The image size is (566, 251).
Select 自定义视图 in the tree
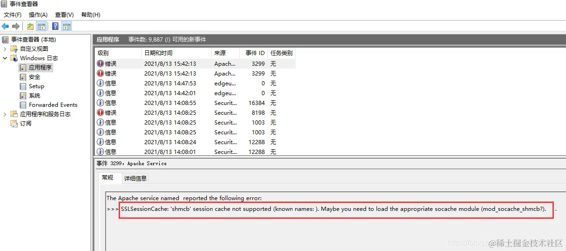[x=34, y=49]
